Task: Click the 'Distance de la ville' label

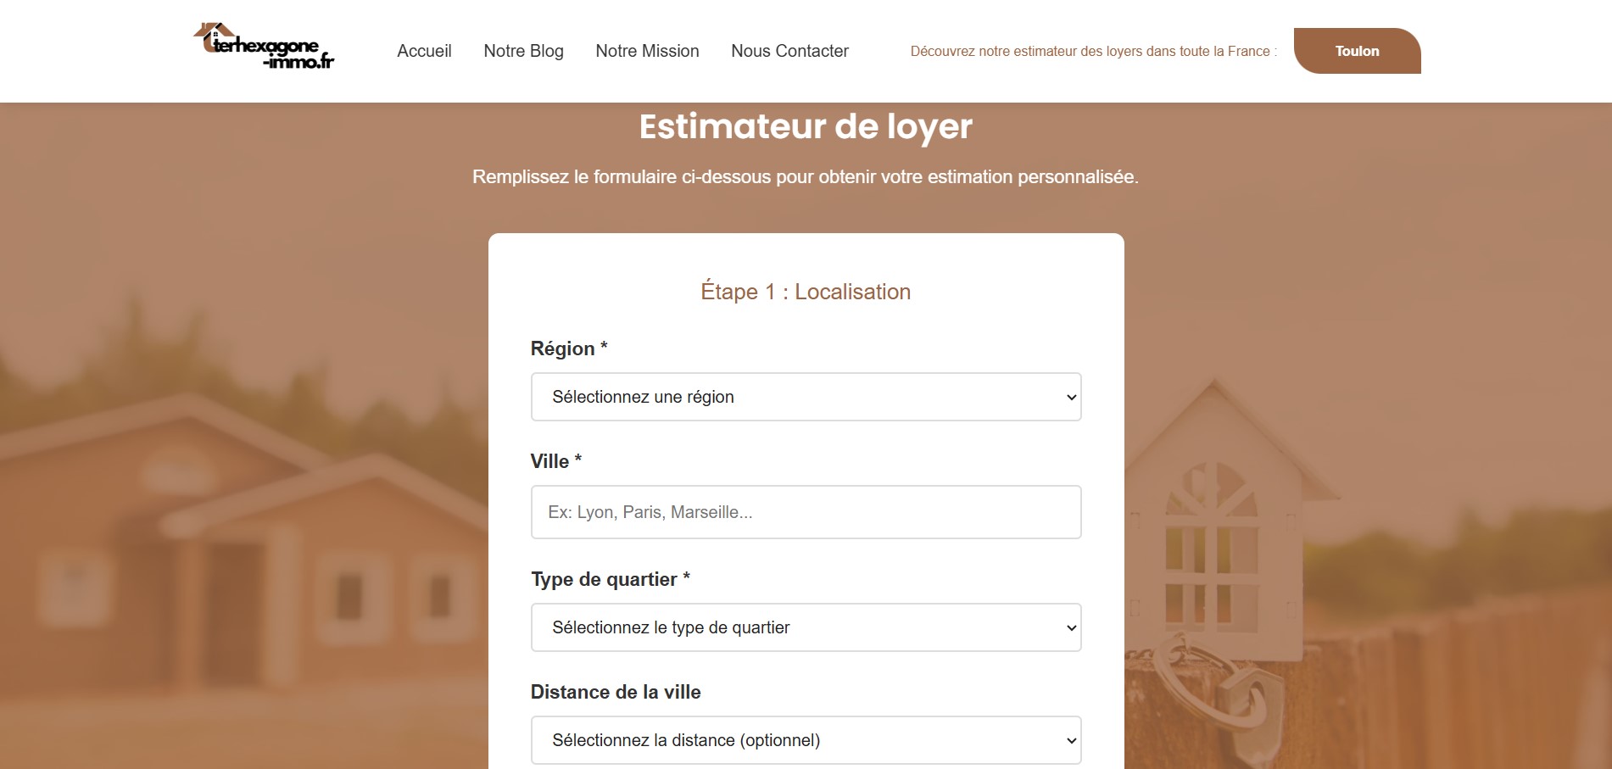Action: coord(616,692)
